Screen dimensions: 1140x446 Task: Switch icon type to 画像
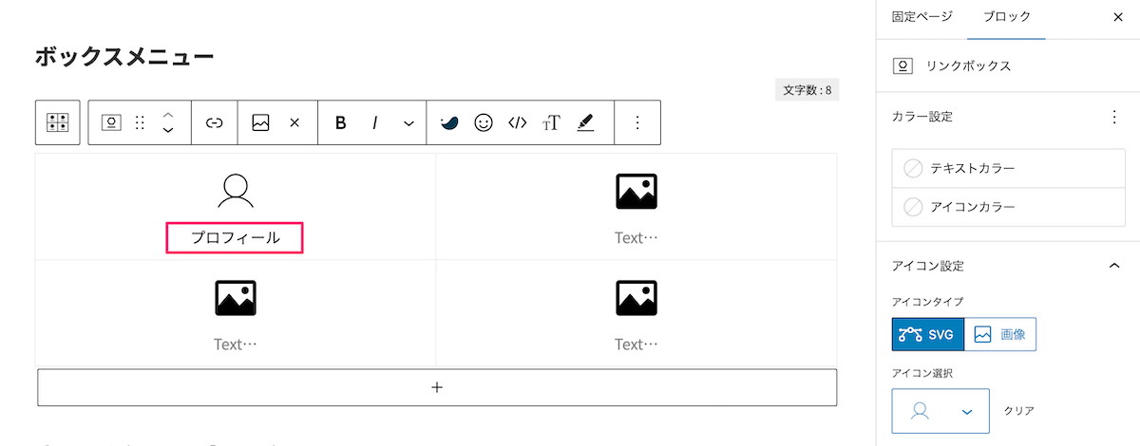[999, 334]
